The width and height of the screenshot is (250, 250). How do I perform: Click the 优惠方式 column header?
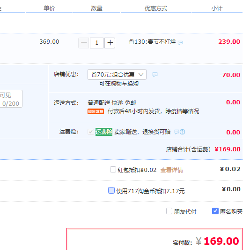[x=156, y=8]
